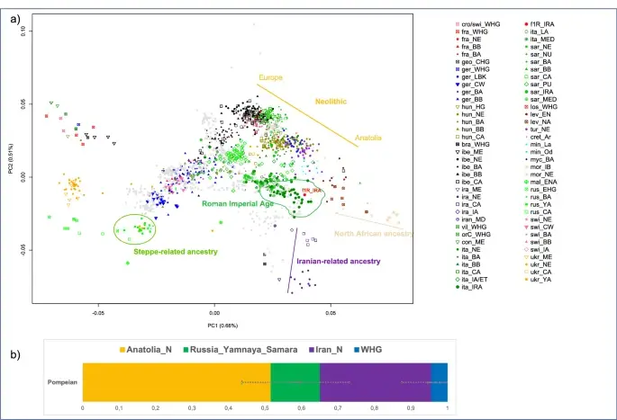Select the ukr_YA orange legend marker
The height and width of the screenshot is (420, 617).
tap(526, 280)
